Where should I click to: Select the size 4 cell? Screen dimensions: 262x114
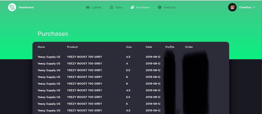click(x=127, y=63)
